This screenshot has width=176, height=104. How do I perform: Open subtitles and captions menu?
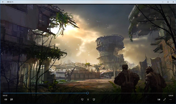coord(12,99)
